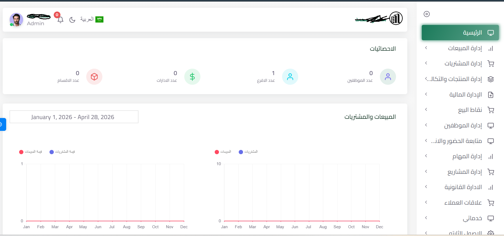The image size is (504, 236).
Task: Click cart icon beside علاقات العملاء
Action: 491,203
